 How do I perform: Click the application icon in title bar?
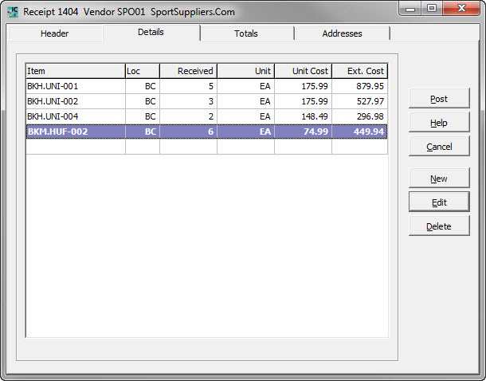[x=12, y=12]
